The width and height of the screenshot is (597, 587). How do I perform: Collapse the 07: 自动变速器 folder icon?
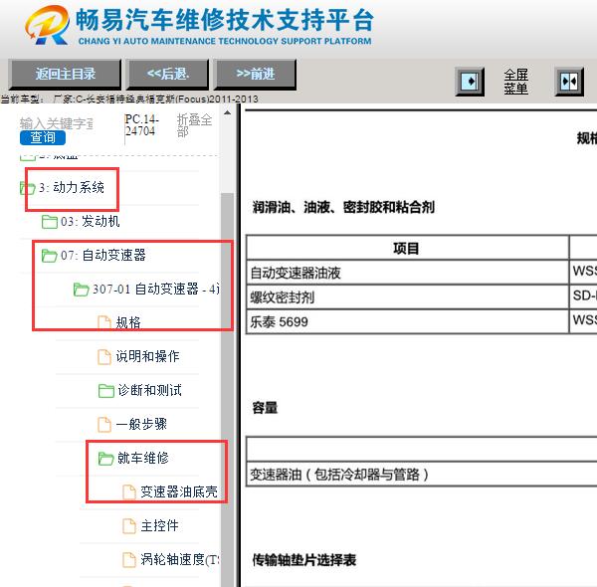coord(49,256)
